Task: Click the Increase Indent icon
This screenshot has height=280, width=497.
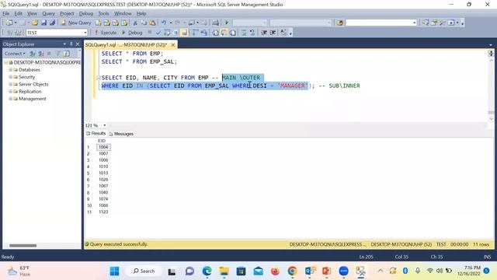Action: click(x=273, y=33)
